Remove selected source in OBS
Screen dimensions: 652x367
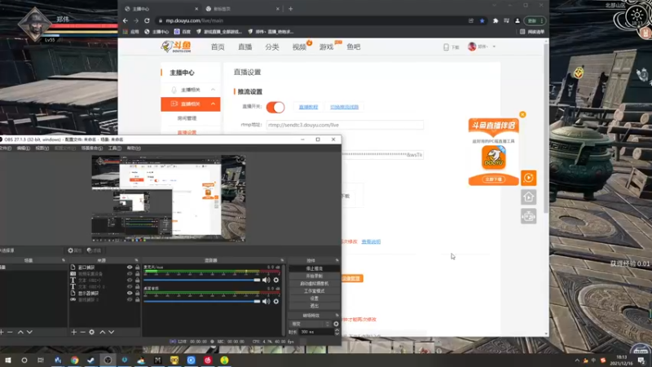(x=82, y=332)
